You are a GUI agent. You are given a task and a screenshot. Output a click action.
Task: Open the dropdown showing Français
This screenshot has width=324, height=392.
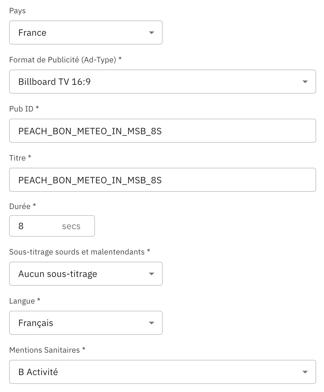pyautogui.click(x=81, y=323)
